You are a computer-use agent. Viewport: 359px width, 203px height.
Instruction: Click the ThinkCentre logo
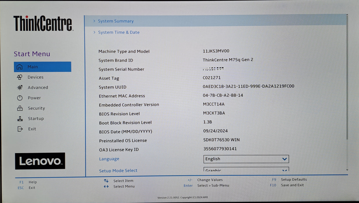(43, 23)
